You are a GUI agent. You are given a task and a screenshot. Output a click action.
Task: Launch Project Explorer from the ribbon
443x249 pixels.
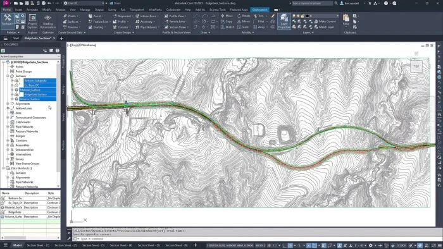pos(32,21)
